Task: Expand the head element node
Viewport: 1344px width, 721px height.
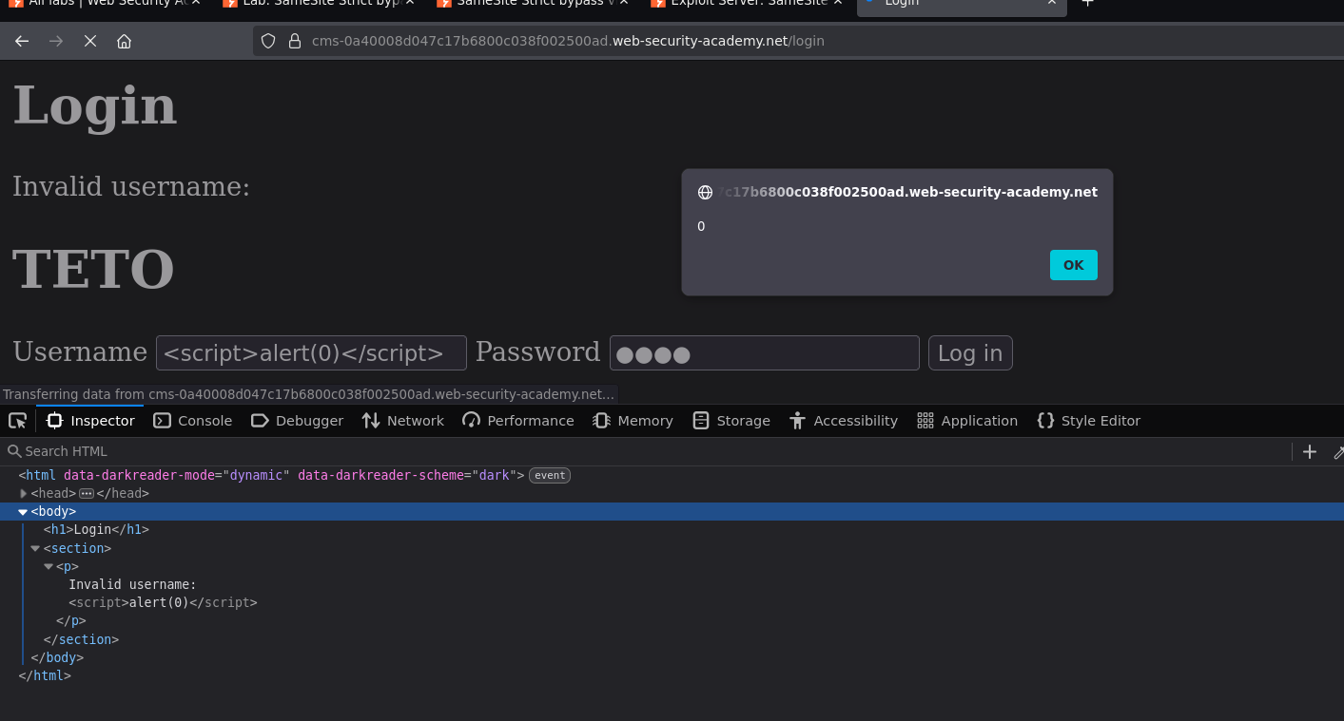Action: point(24,494)
